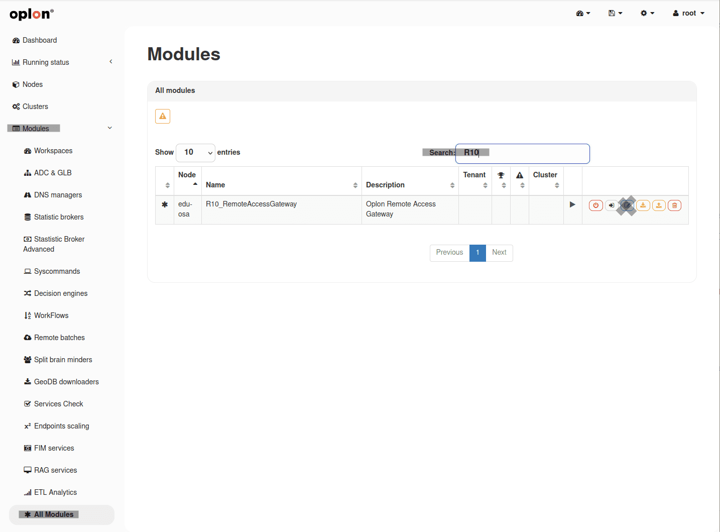The height and width of the screenshot is (532, 720).
Task: Open Nodes in the sidebar
Action: click(x=28, y=84)
